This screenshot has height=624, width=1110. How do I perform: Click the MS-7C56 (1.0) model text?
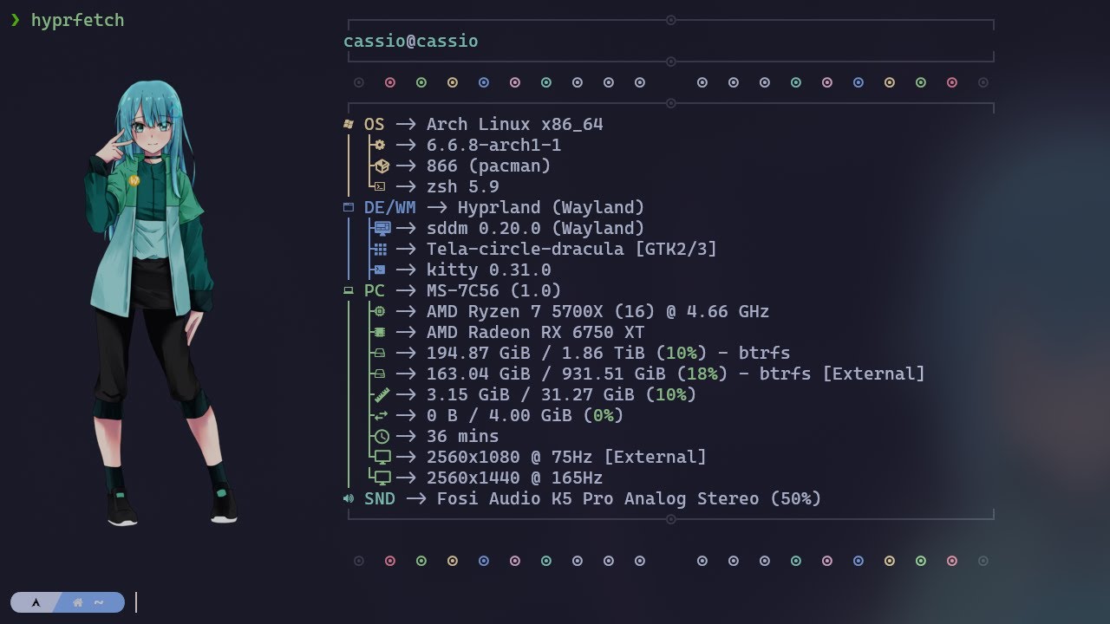point(494,290)
